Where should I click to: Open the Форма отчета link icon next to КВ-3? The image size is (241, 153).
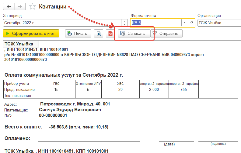click(191, 23)
